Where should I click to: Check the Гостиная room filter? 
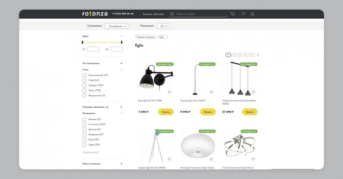84,124
